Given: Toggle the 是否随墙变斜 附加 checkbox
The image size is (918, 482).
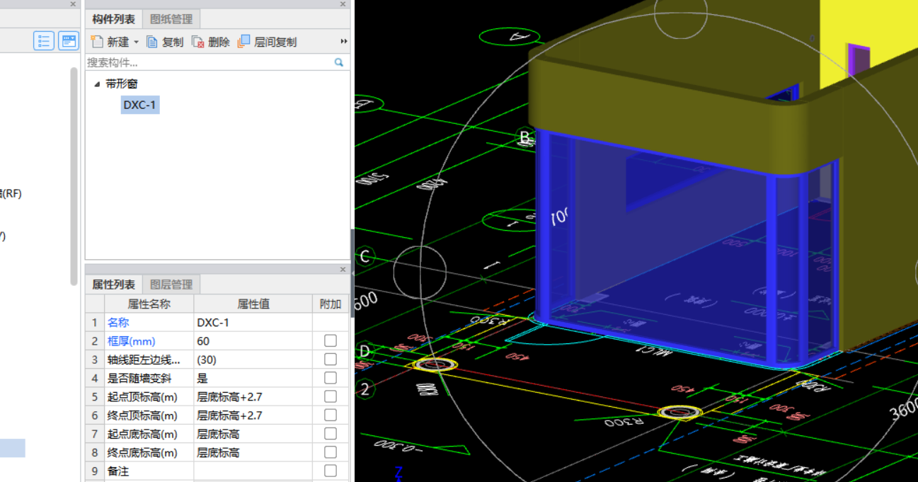Looking at the screenshot, I should (331, 378).
